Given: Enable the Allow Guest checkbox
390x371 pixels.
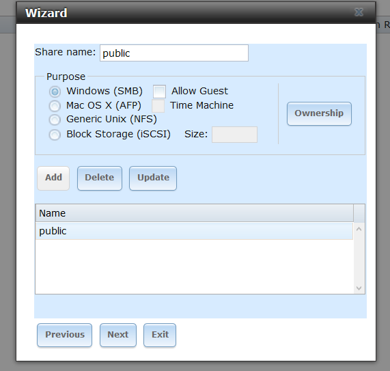Looking at the screenshot, I should 159,92.
